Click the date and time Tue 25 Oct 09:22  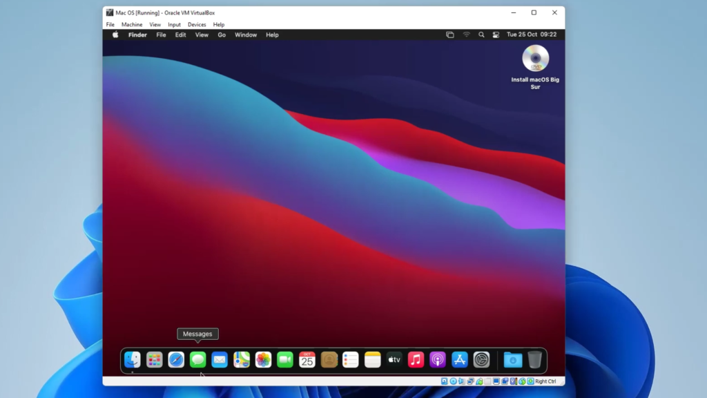pos(532,35)
